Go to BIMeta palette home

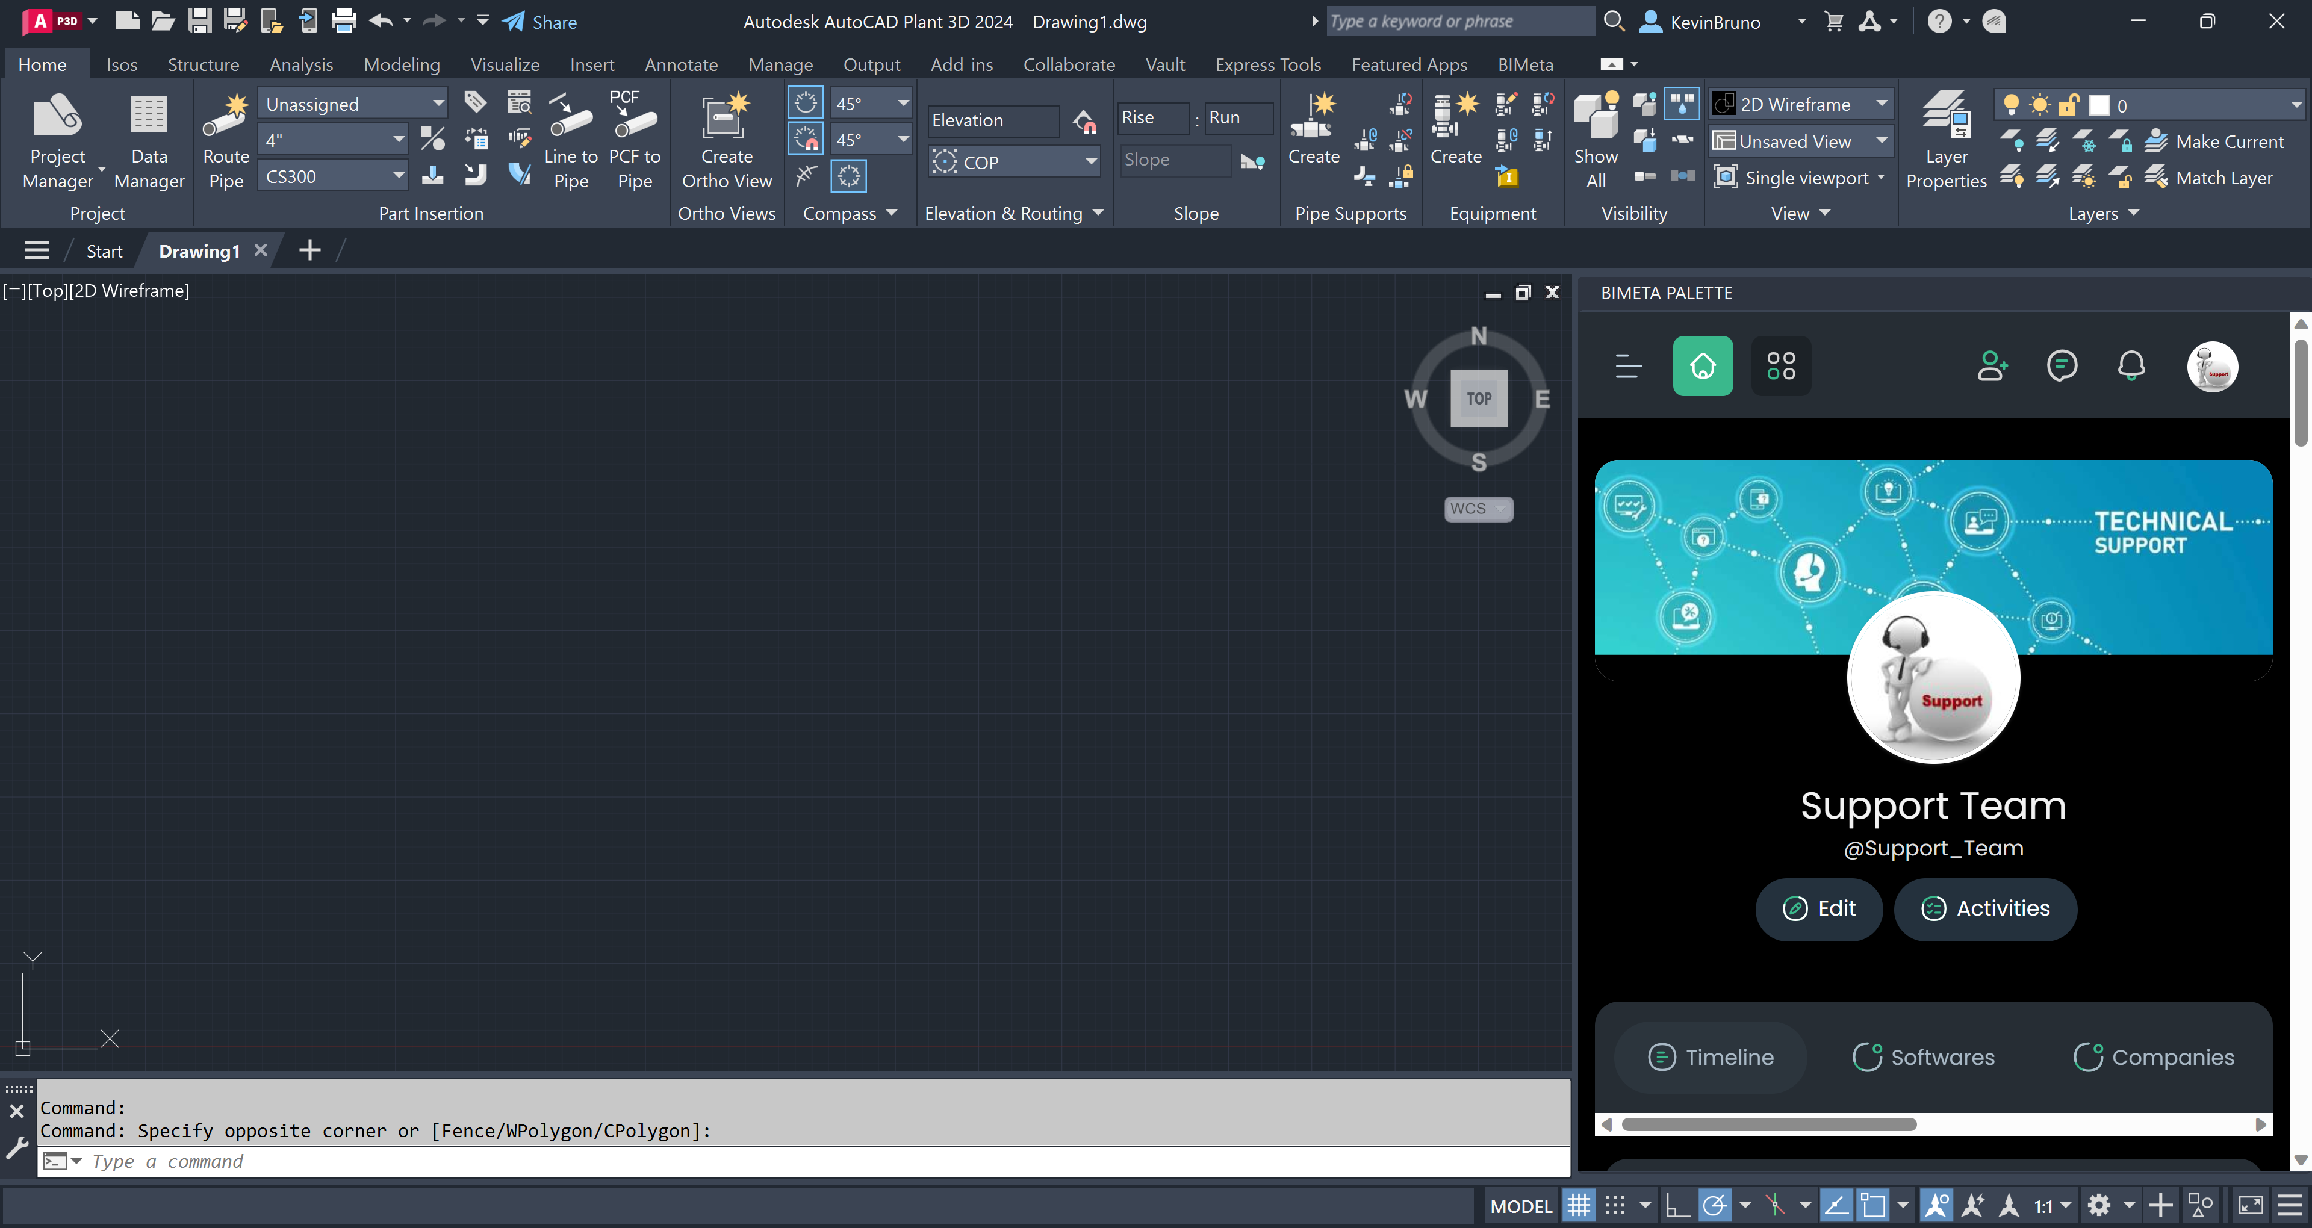point(1703,366)
